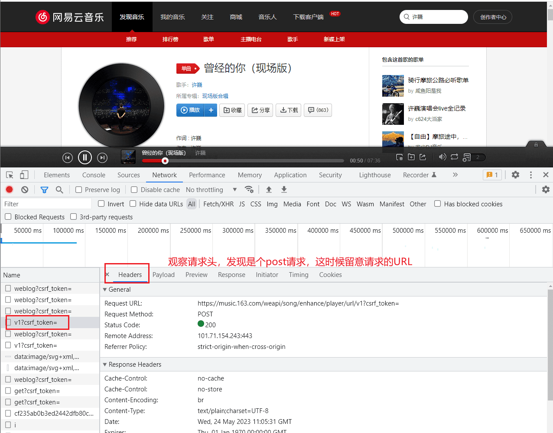
Task: Toggle device toolbar icon in DevTools
Action: (x=24, y=175)
